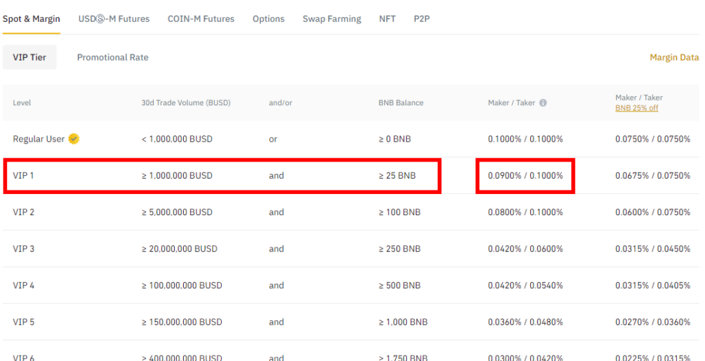Viewport: 705px width, 361px height.
Task: Click the 'or' condition in Regular User row
Action: point(273,139)
